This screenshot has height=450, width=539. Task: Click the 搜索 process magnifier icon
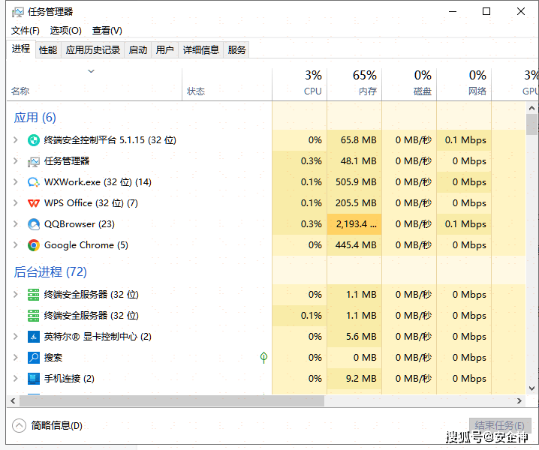tap(33, 358)
